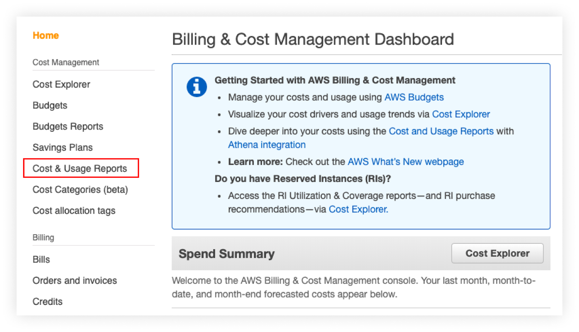Go to Orders and invoices
Viewport: 579px width, 332px height.
click(x=75, y=281)
